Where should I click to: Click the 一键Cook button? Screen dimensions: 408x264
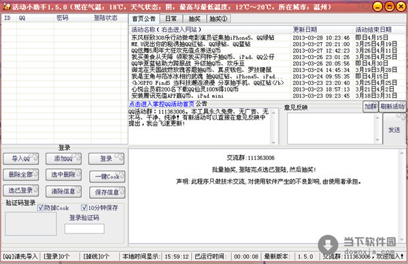point(107,176)
